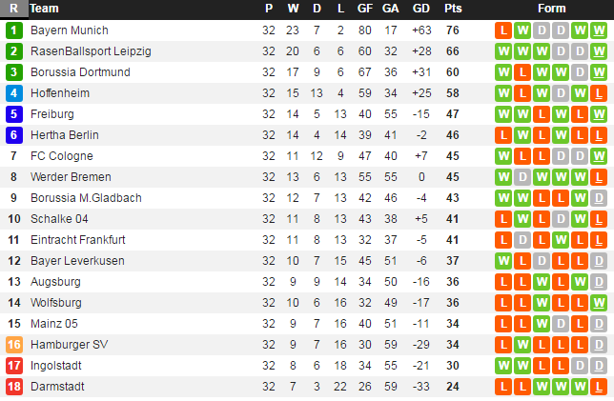The height and width of the screenshot is (401, 614).
Task: Click Werder Bremen's only draw form badge
Action: (x=522, y=177)
